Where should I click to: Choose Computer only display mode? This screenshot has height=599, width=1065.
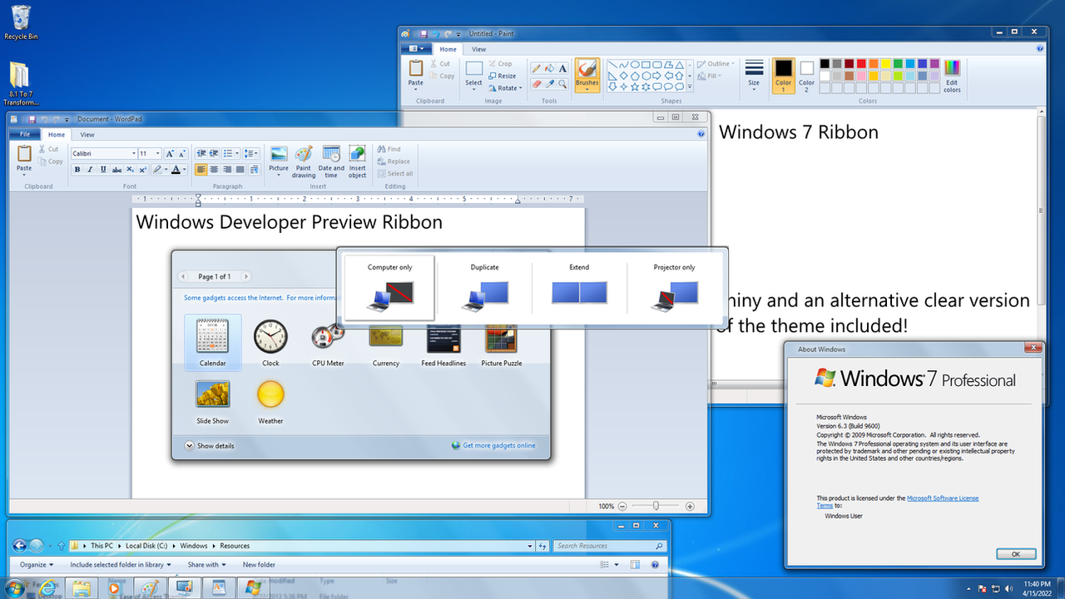pyautogui.click(x=390, y=288)
